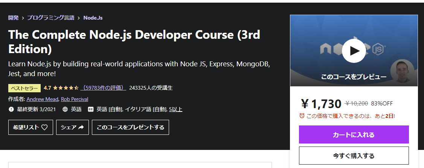Click the このコースをプレビュー caption
This screenshot has height=168, width=424.
click(354, 77)
